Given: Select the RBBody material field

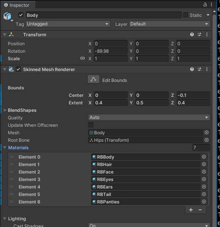Looking at the screenshot, I should pos(149,157).
